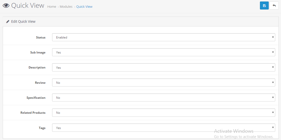Open the Review dropdown
The height and width of the screenshot is (140, 281).
pos(164,82)
